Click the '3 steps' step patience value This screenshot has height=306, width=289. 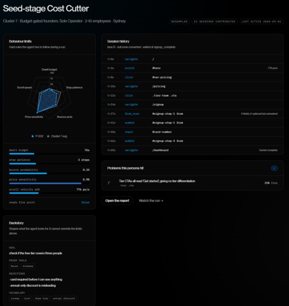[83, 160]
